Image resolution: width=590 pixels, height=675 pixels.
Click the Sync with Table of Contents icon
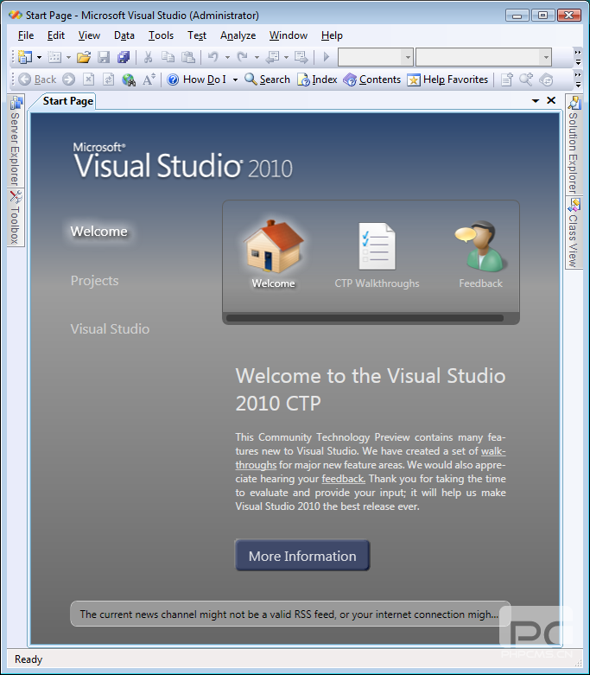pyautogui.click(x=546, y=80)
